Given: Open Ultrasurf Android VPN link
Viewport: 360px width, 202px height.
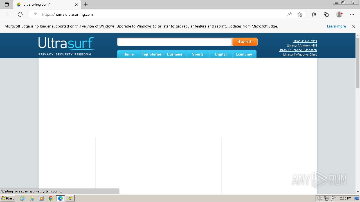Looking at the screenshot, I should click(302, 45).
